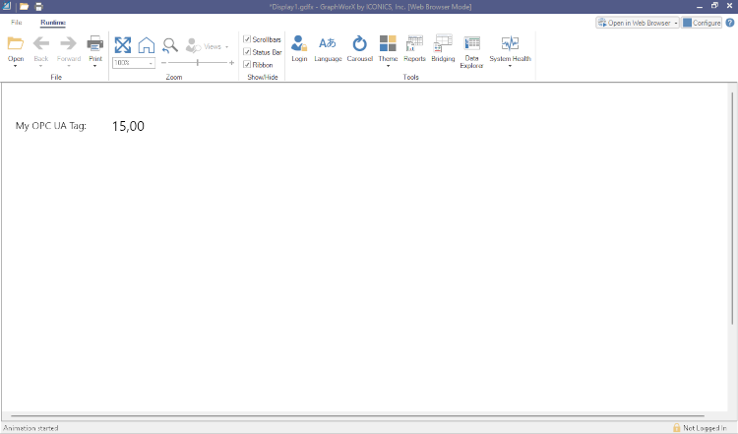The height and width of the screenshot is (434, 738).
Task: Open the zoom percentage combo box
Action: 134,63
